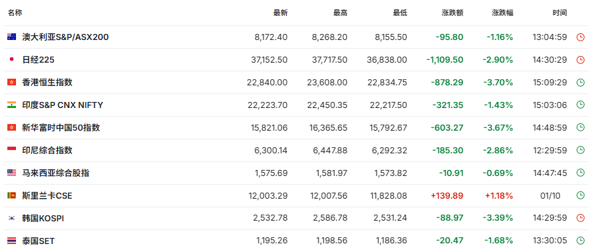This screenshot has width=592, height=252.
Task: Sort by 名称 column header
Action: click(x=15, y=13)
